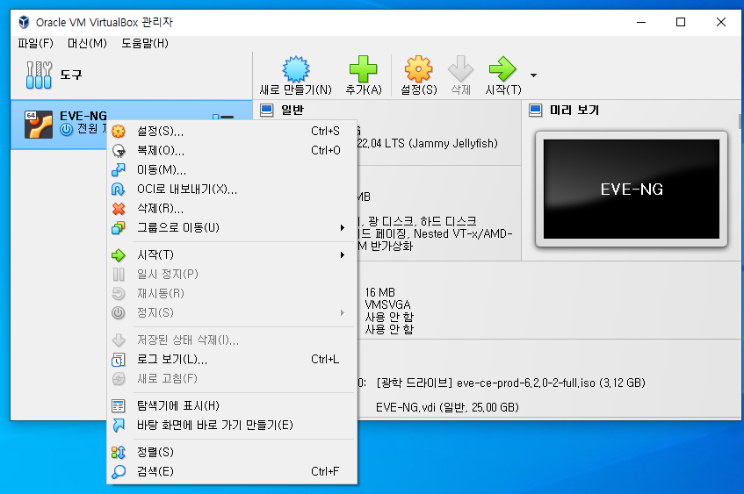
Task: Click the move icon beside 이동(M)...
Action: [x=119, y=169]
